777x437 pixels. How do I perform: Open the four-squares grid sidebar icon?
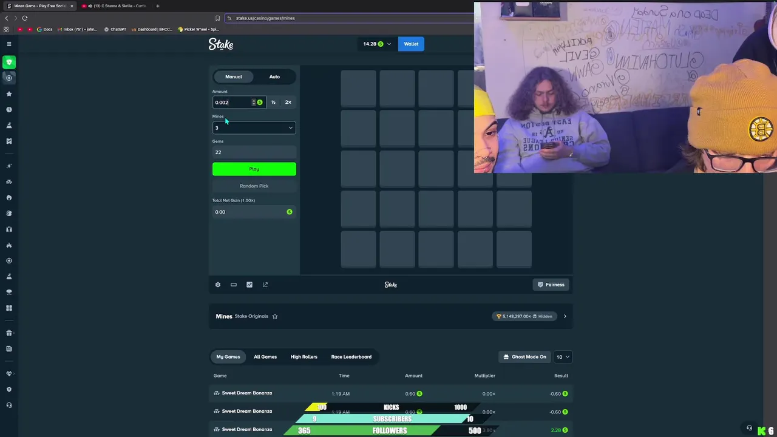pyautogui.click(x=8, y=308)
